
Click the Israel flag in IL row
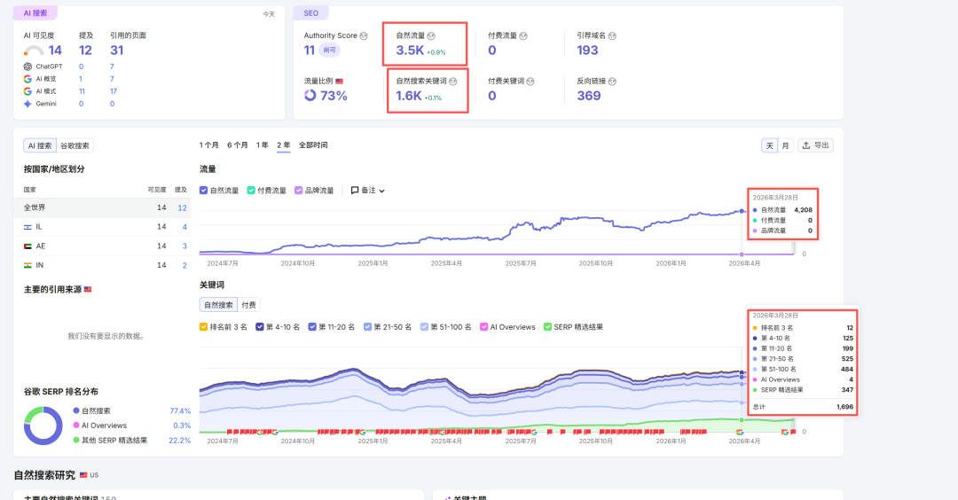(27, 227)
